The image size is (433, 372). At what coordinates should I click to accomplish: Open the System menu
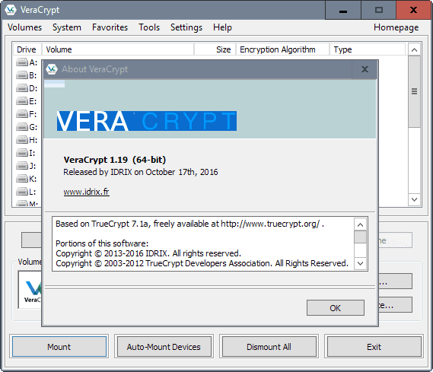click(x=67, y=27)
